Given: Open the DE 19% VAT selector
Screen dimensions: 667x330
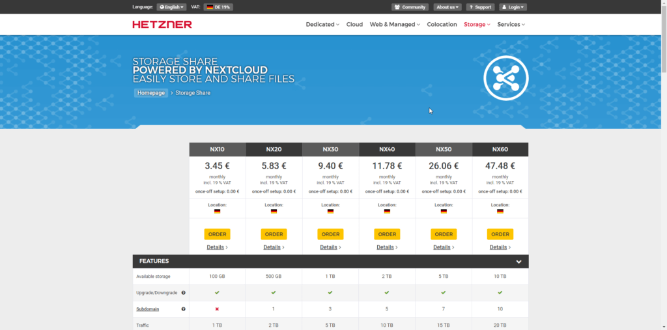Looking at the screenshot, I should tap(218, 7).
